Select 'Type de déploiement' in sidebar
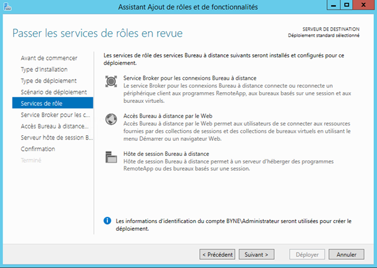Viewport: 377px width, 268px height. coord(49,80)
